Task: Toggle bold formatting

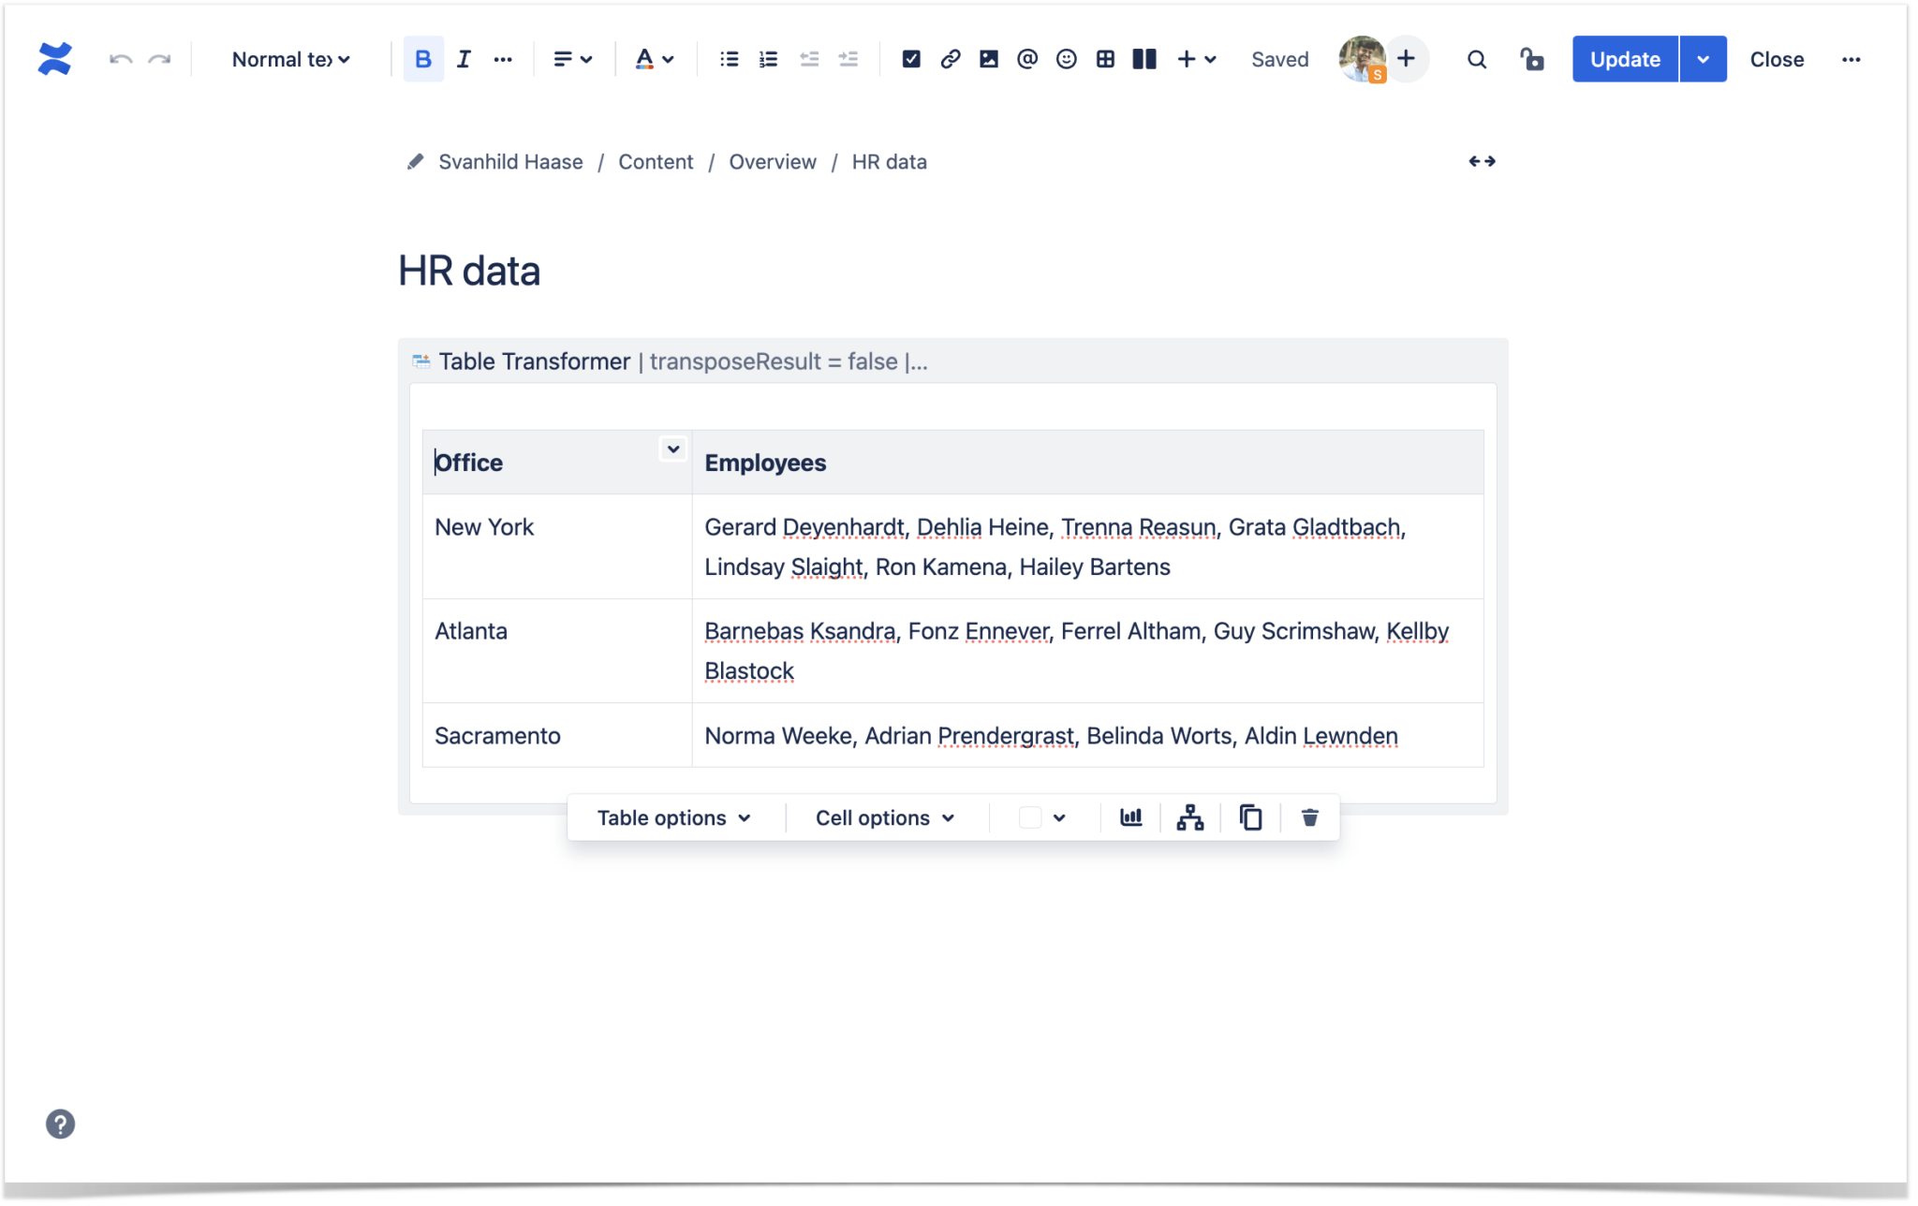Action: (422, 59)
